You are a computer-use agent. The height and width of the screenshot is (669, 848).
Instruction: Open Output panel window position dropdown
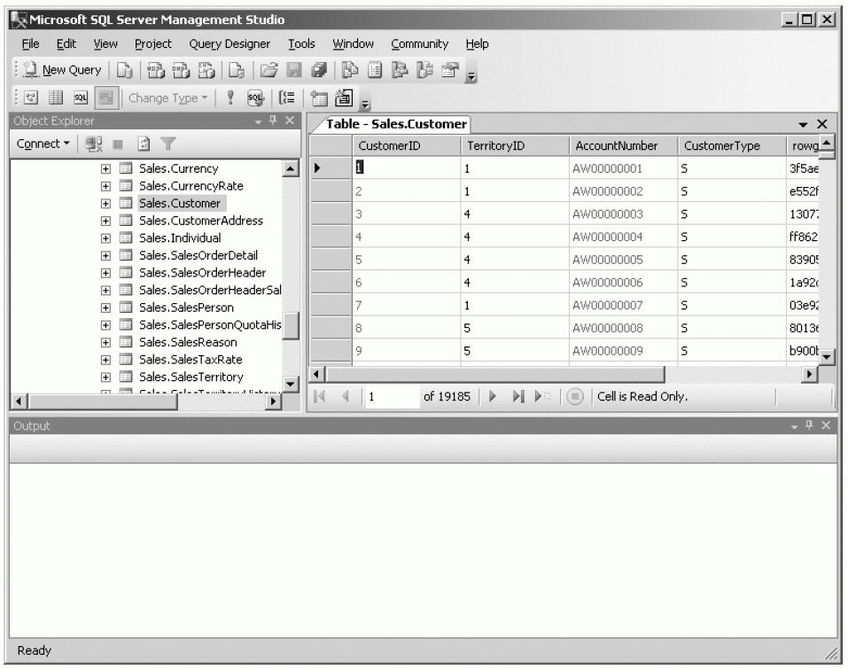[x=794, y=427]
